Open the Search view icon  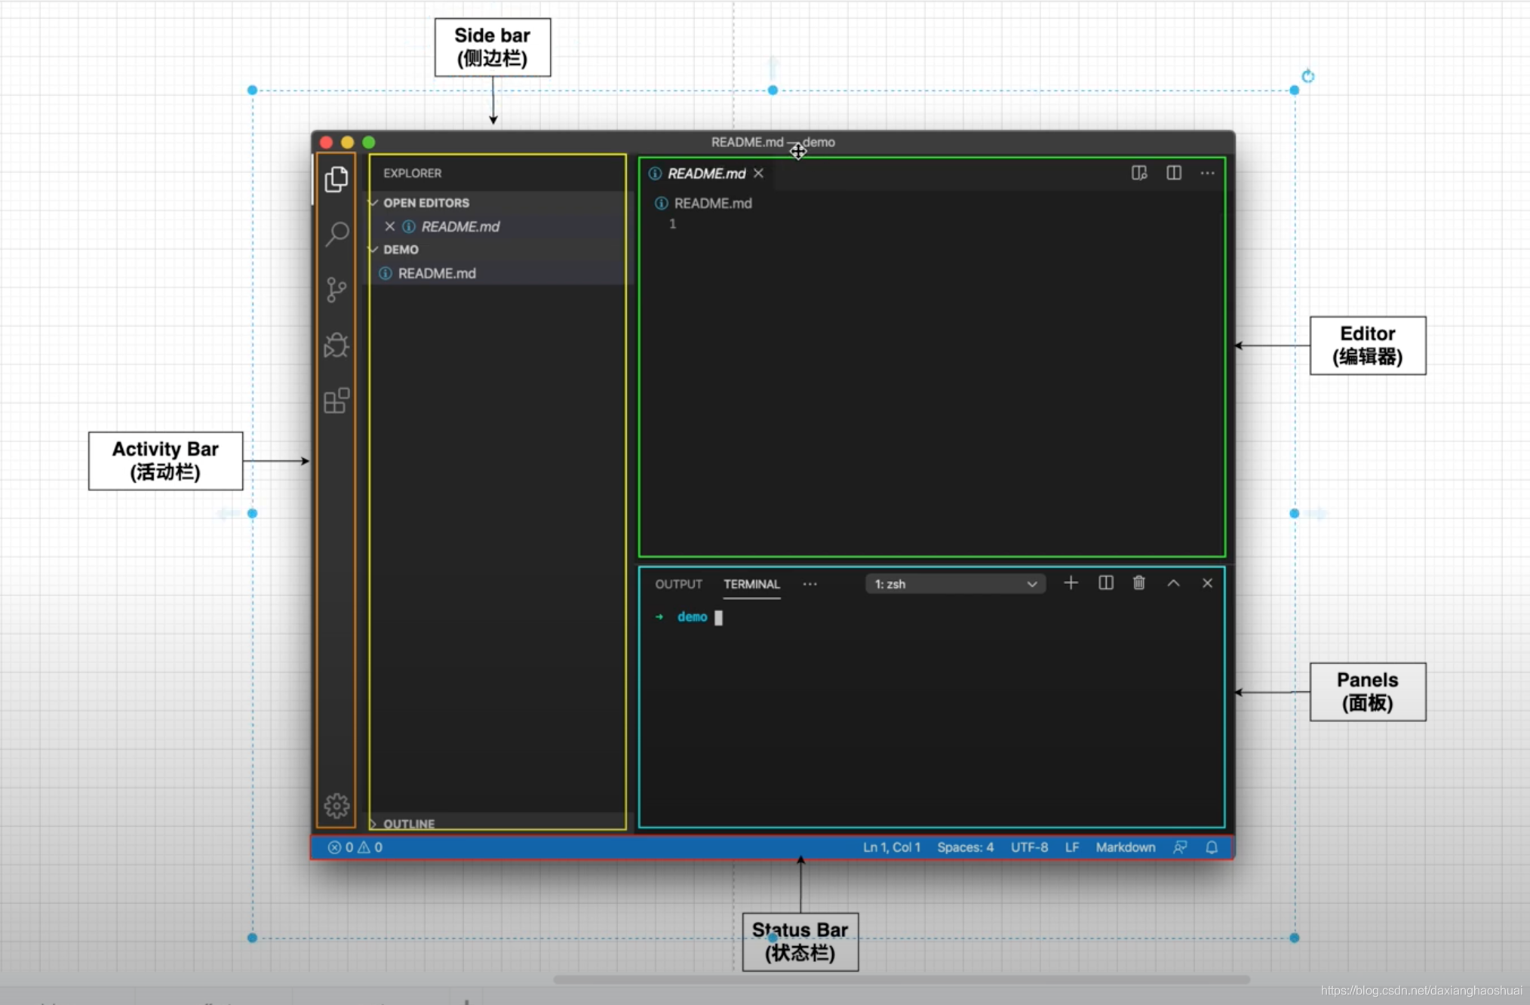[336, 234]
